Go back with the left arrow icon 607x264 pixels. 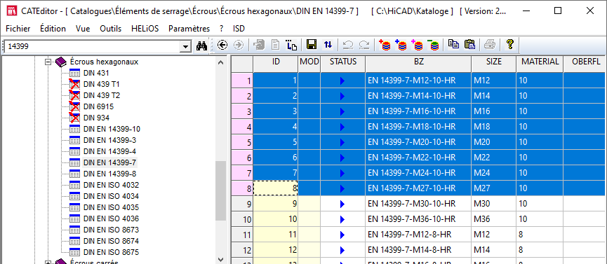222,46
